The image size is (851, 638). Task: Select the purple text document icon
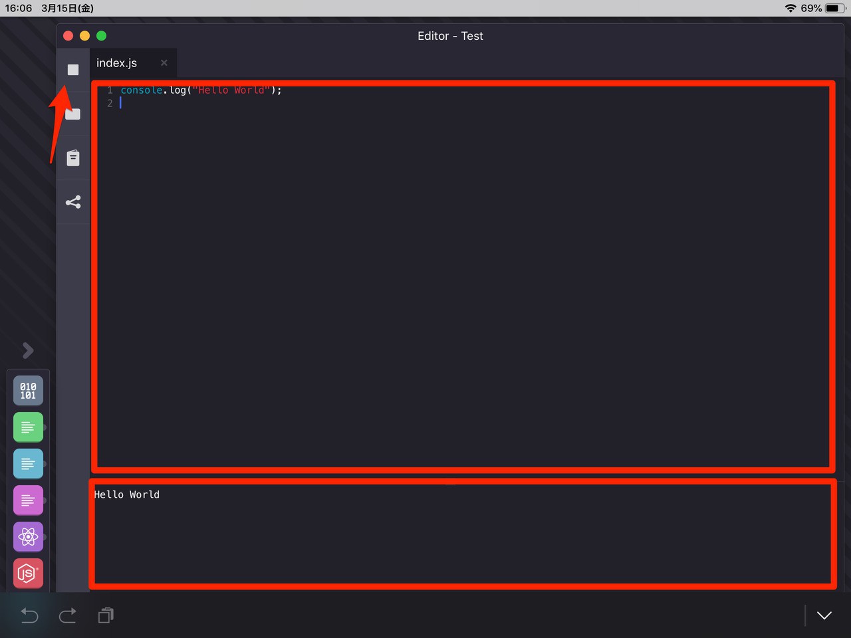28,500
